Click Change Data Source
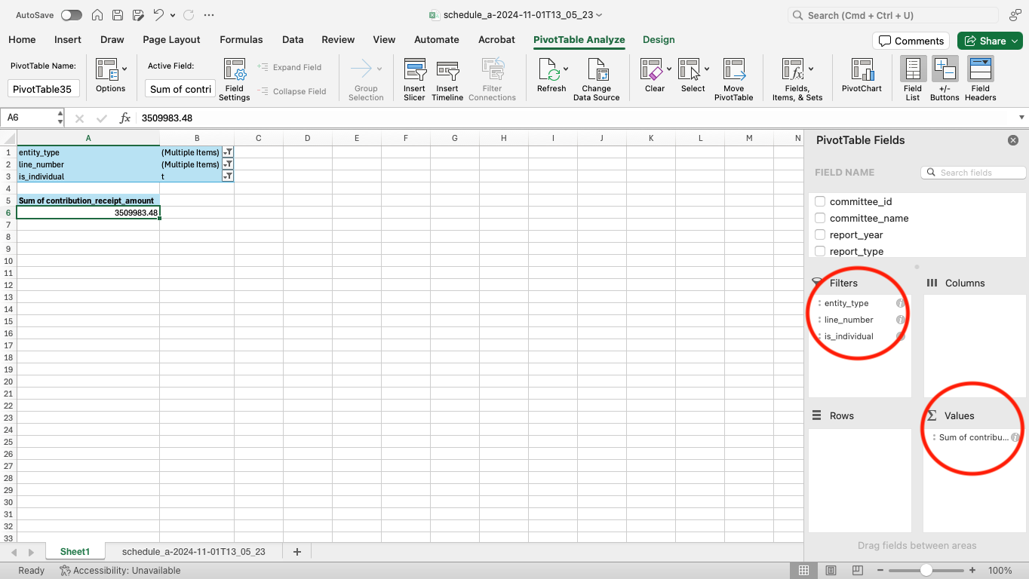 [596, 80]
